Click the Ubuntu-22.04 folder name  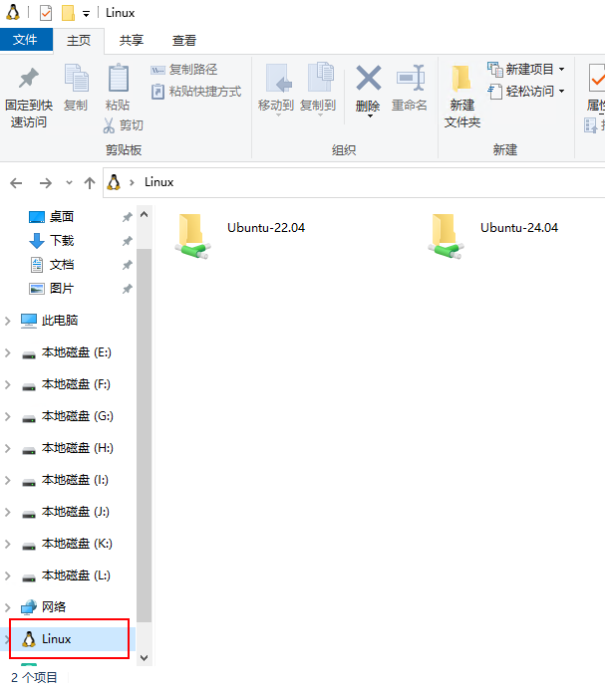point(266,228)
